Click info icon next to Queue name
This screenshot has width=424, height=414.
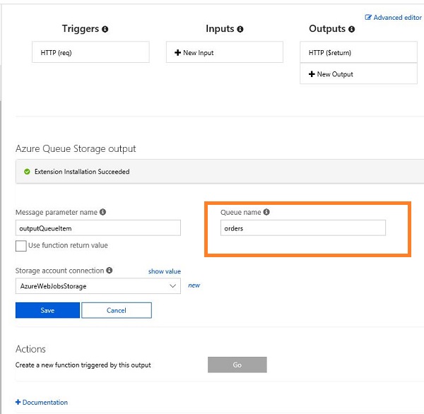(x=266, y=212)
